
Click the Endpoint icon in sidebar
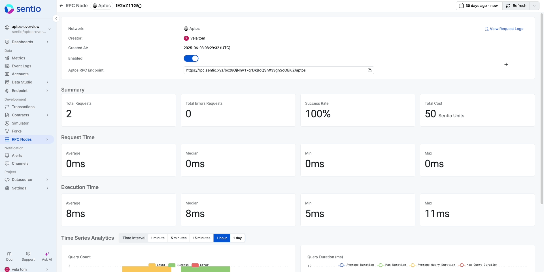point(7,91)
